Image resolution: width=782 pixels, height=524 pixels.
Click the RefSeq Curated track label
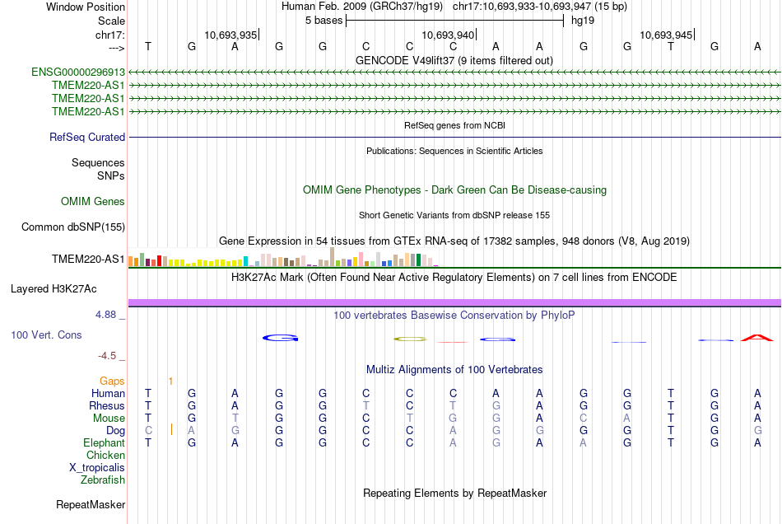(x=86, y=138)
